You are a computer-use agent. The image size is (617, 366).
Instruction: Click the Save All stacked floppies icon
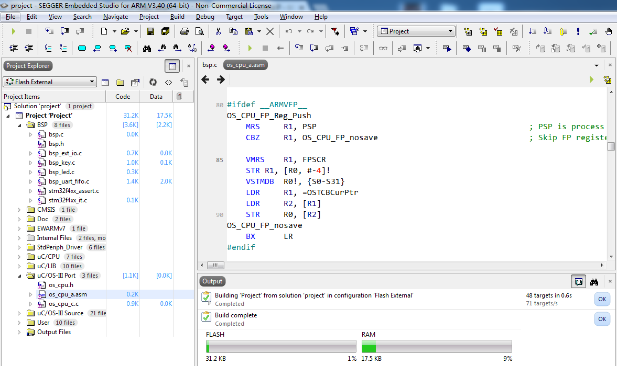click(165, 31)
